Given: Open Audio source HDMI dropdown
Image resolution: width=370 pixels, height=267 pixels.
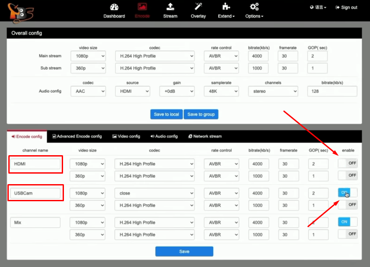Looking at the screenshot, I should coord(132,92).
